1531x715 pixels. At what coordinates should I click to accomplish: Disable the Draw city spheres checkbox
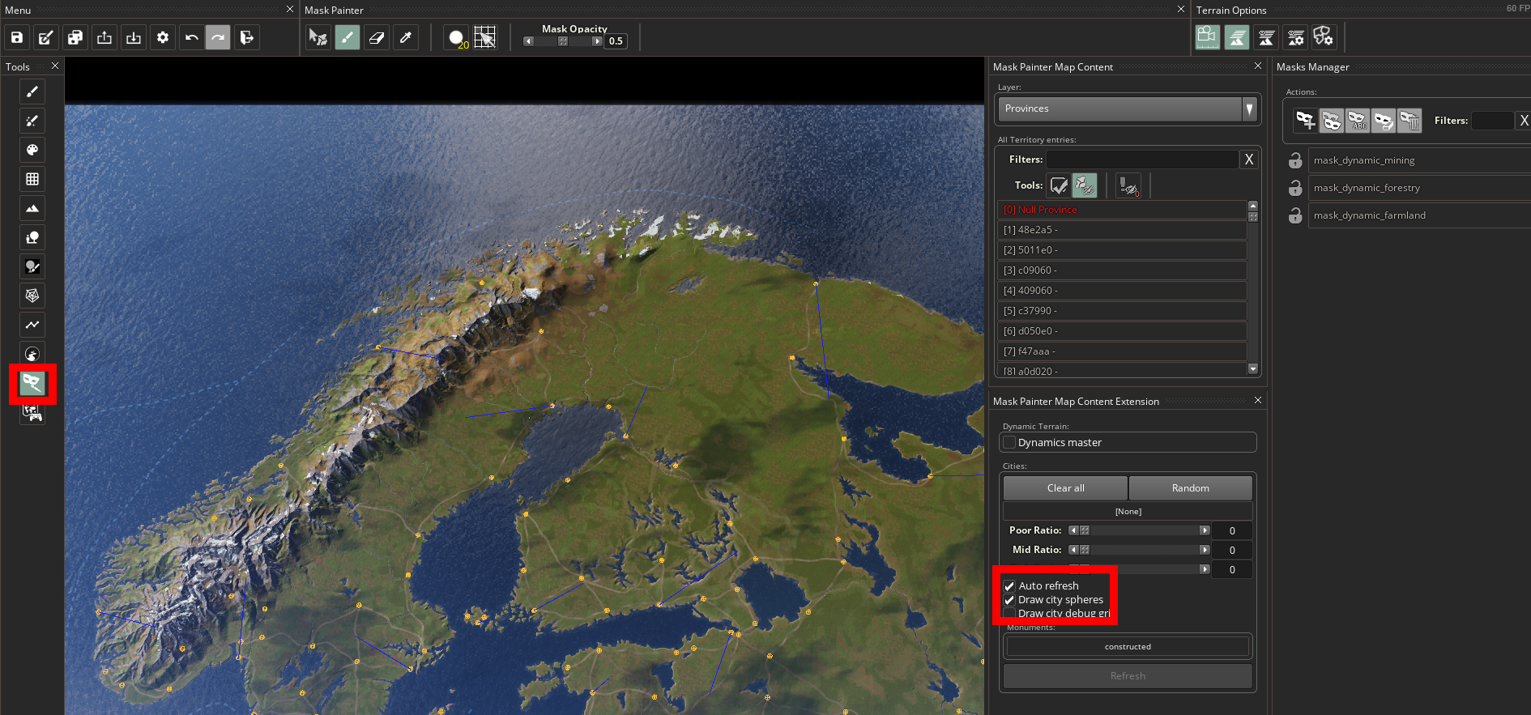(1009, 600)
